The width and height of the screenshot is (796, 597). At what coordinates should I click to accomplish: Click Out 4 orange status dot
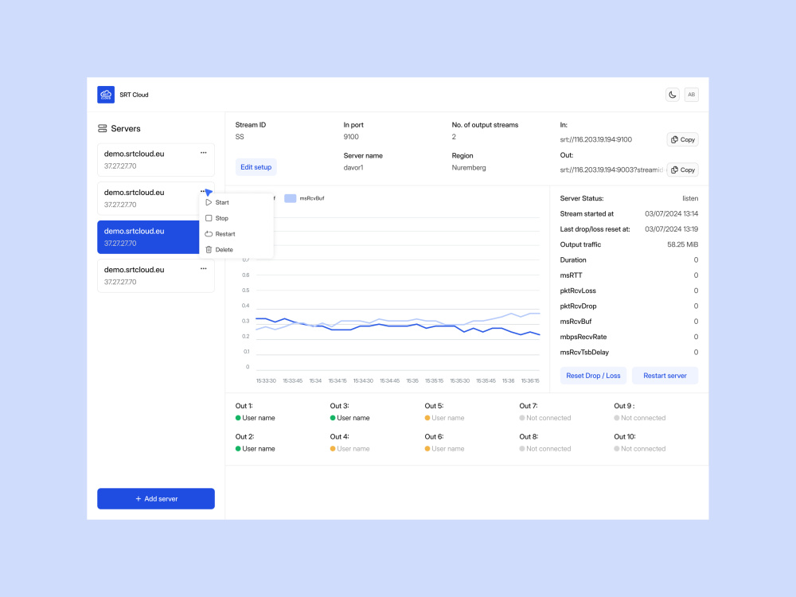(x=333, y=449)
